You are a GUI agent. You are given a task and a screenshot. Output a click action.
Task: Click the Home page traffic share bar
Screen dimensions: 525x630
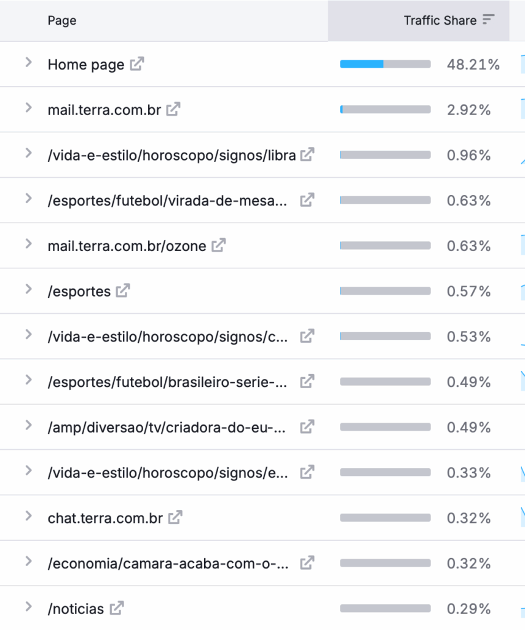(385, 64)
